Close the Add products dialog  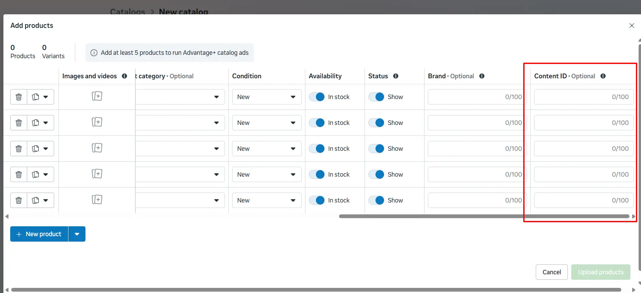(x=632, y=26)
